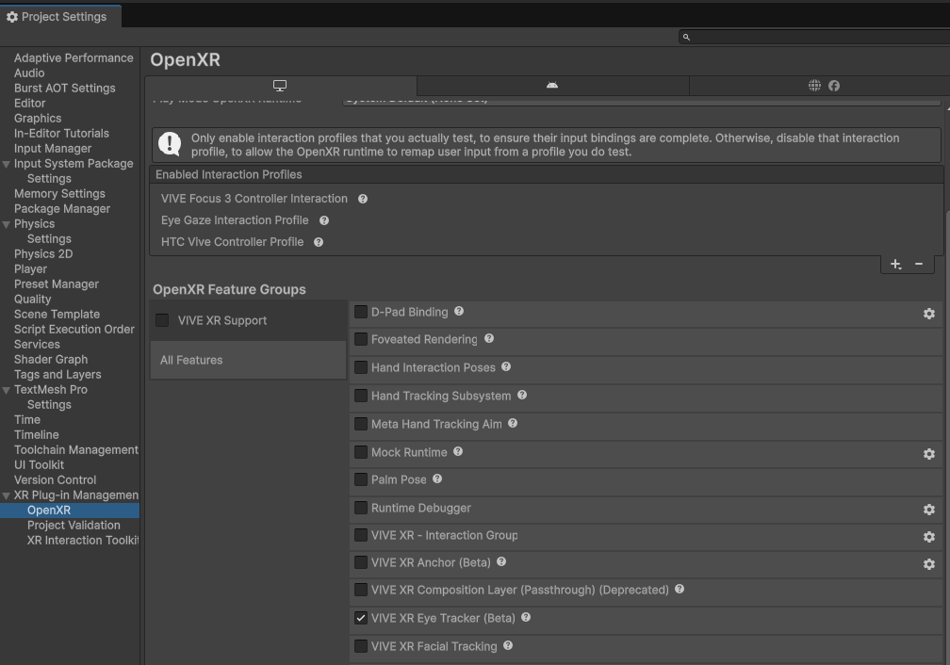This screenshot has height=665, width=950.
Task: Check the VIVE XR Support feature group
Action: [162, 320]
